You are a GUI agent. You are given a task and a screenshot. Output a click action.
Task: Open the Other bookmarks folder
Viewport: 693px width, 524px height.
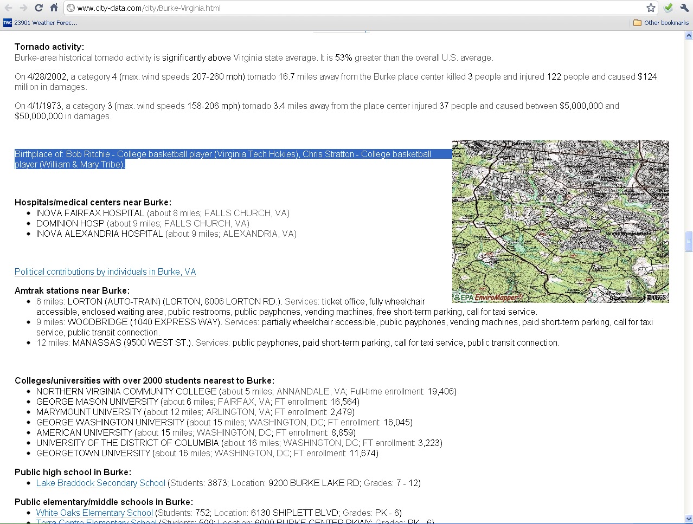[x=661, y=23]
